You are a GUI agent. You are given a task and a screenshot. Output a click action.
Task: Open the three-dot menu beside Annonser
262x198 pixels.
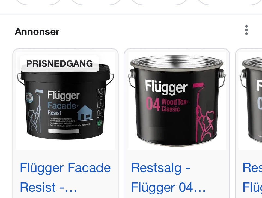(x=246, y=30)
